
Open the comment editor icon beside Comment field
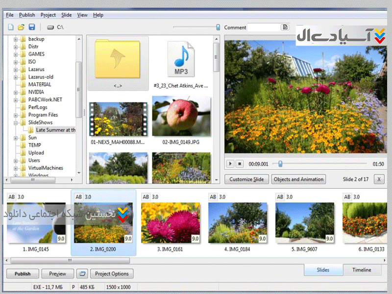click(286, 27)
